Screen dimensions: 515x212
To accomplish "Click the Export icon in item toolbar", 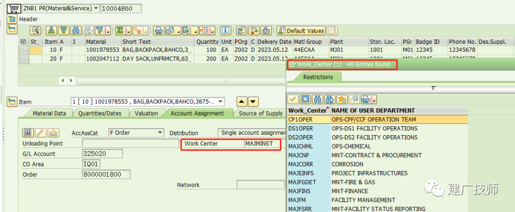I will pos(188,30).
